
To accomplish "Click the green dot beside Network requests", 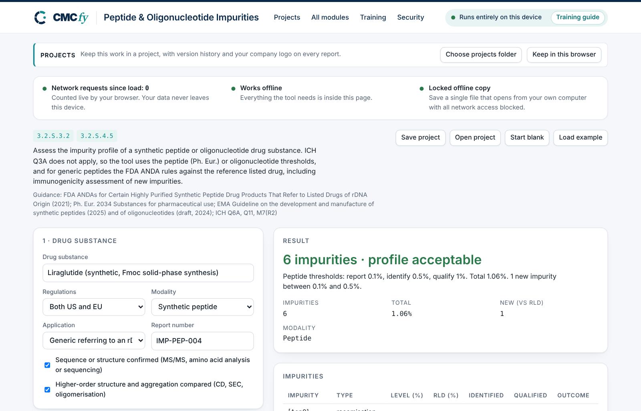I will click(44, 89).
